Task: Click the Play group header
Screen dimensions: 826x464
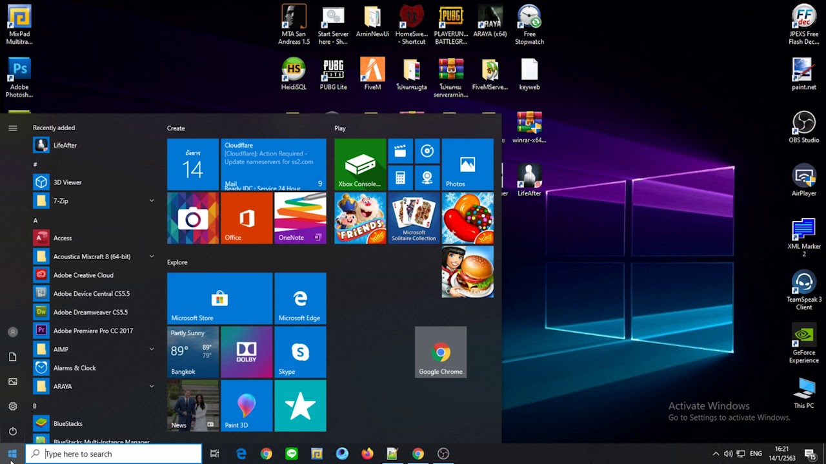Action: click(x=340, y=128)
